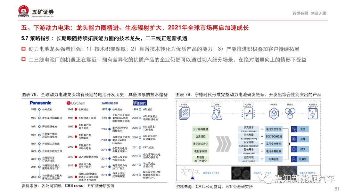This screenshot has width=346, height=194.
Task: Click the icon beside 轻量化 label
Action: click(294, 159)
